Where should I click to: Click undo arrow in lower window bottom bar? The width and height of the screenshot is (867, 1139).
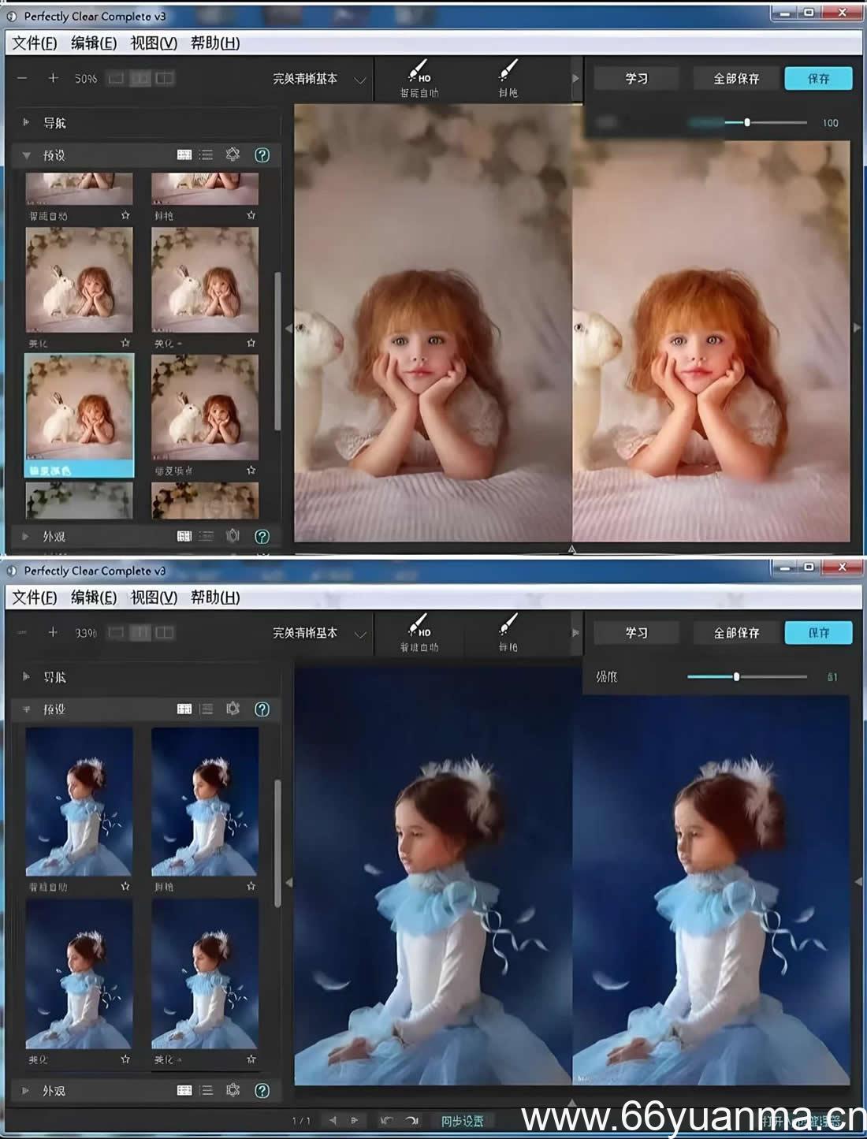pos(386,1120)
